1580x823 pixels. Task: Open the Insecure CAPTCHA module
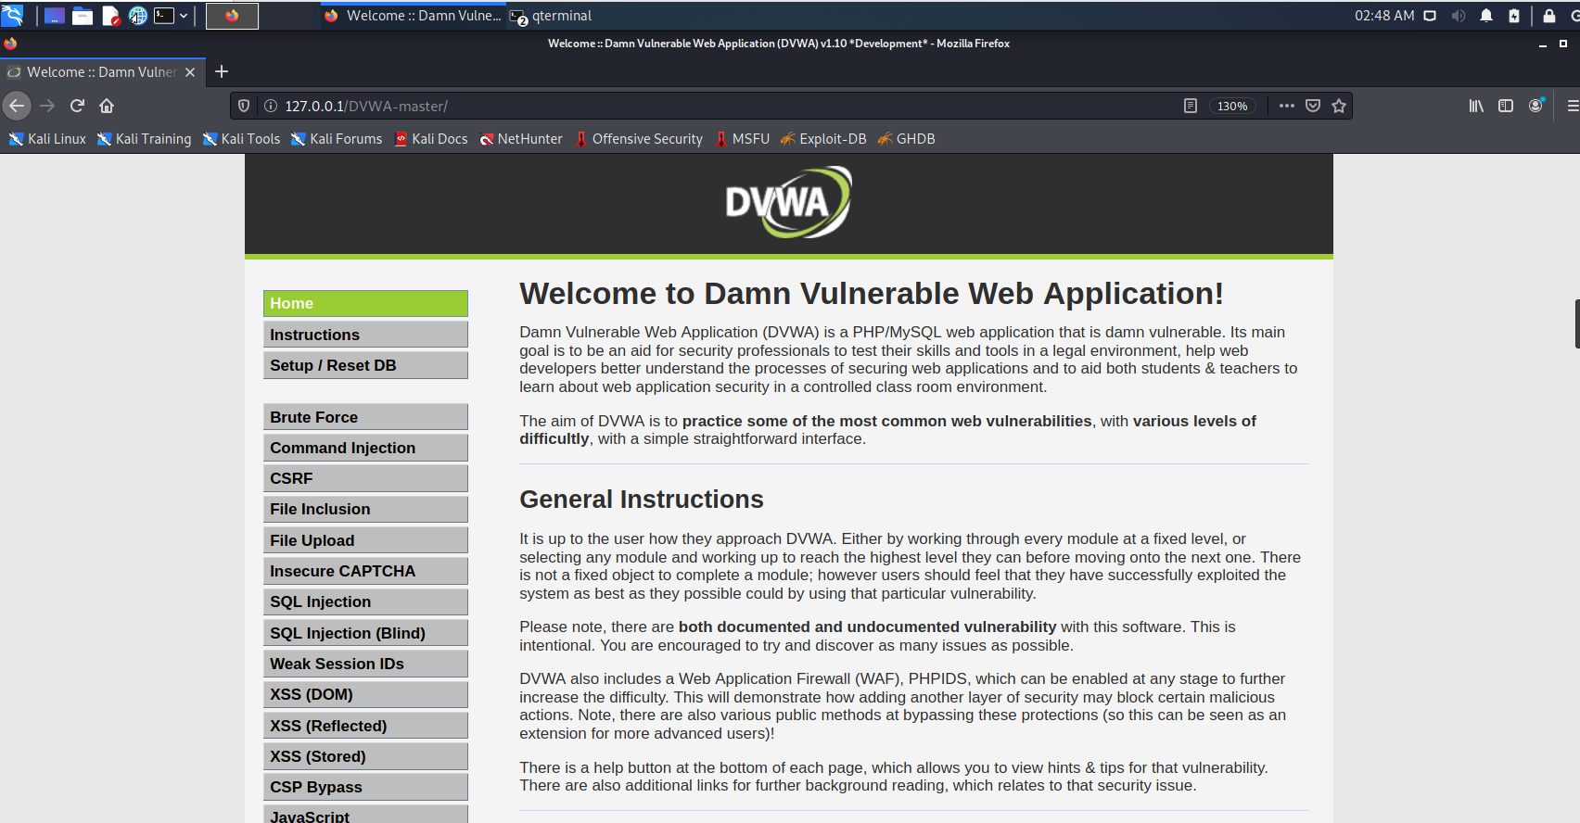[x=365, y=571]
